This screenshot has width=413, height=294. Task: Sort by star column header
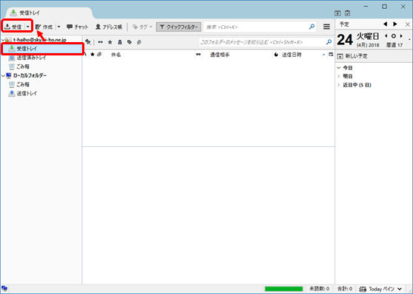point(93,55)
